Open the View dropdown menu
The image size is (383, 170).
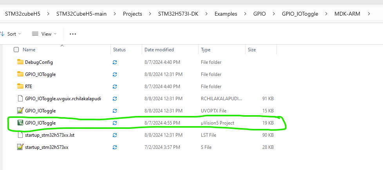tap(44, 34)
